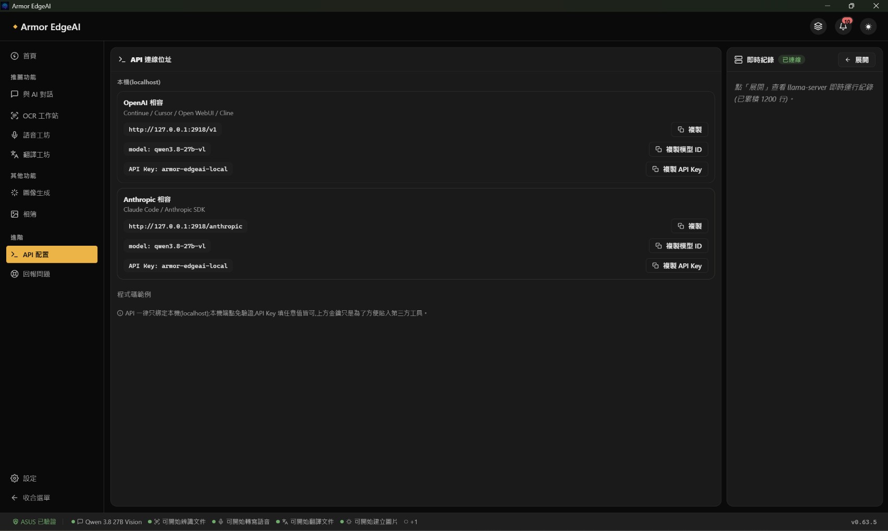Minimize the Armor EdgeAI window
This screenshot has height=531, width=888.
(x=827, y=6)
